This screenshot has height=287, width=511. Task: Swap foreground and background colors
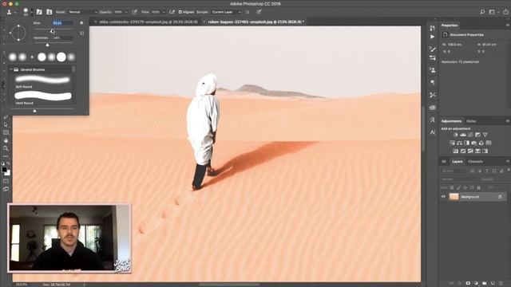click(9, 163)
